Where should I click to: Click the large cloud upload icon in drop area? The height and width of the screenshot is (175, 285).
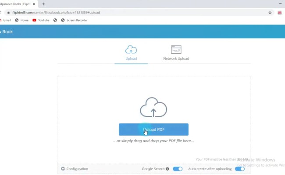pos(153,107)
